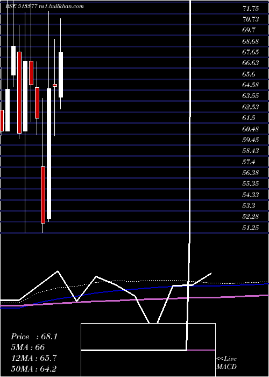Click the 60.48 price axis label
This screenshot has width=269, height=377.
(x=251, y=129)
